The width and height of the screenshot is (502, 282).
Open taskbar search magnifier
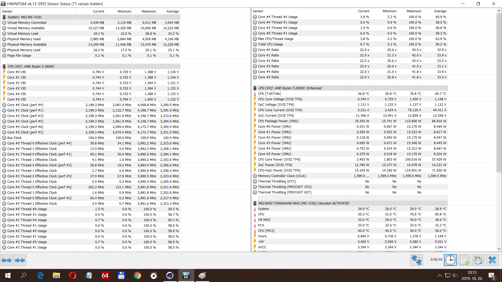coord(24,275)
